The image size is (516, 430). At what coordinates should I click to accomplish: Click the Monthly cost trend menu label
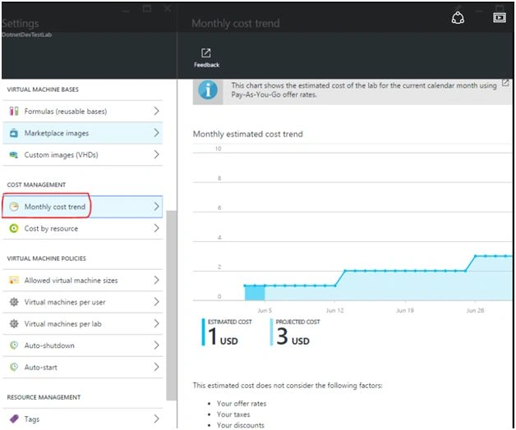pyautogui.click(x=55, y=207)
